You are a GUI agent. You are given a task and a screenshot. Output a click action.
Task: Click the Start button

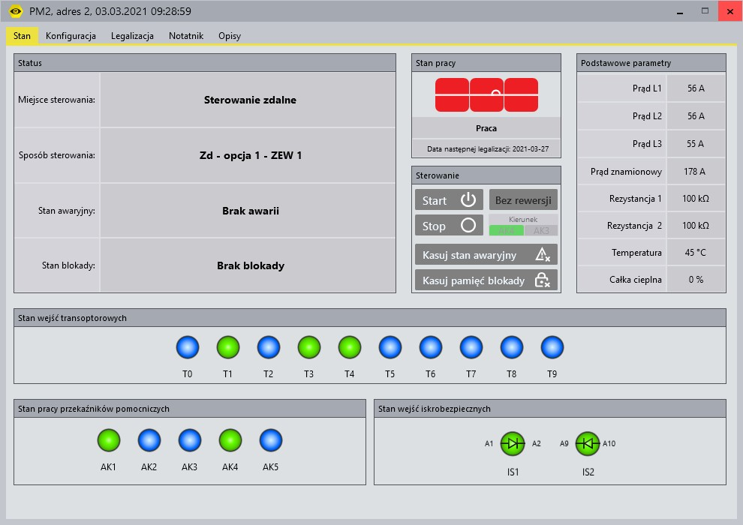pyautogui.click(x=449, y=199)
